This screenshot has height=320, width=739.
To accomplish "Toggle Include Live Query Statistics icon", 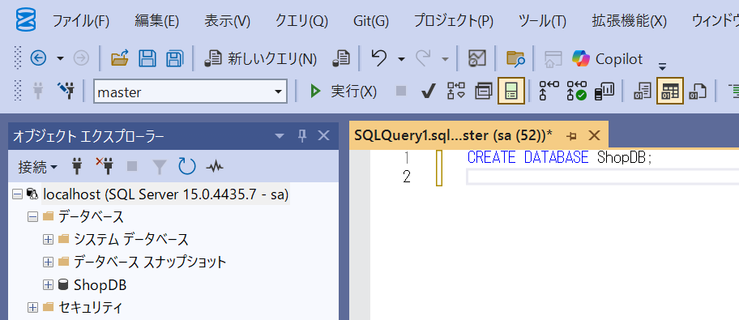I will coord(577,91).
